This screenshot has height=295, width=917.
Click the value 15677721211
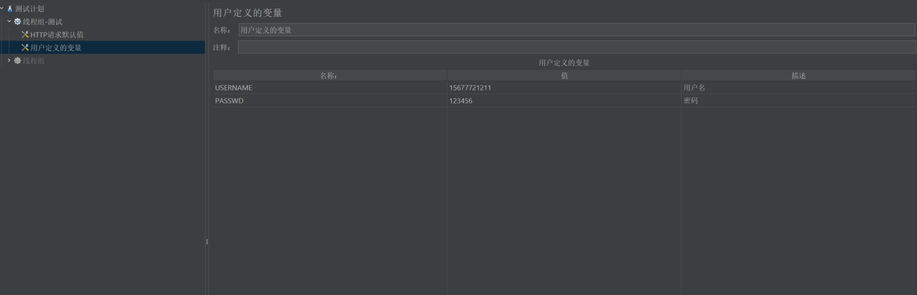tap(470, 88)
